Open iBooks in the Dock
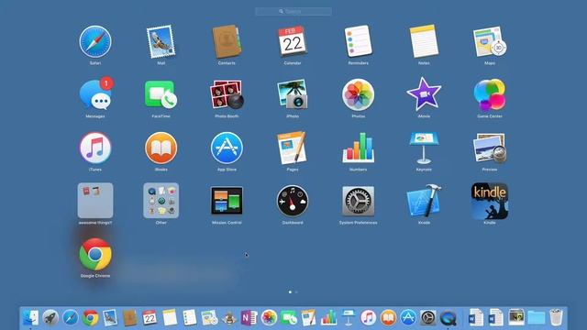This screenshot has width=587, height=330. point(388,318)
